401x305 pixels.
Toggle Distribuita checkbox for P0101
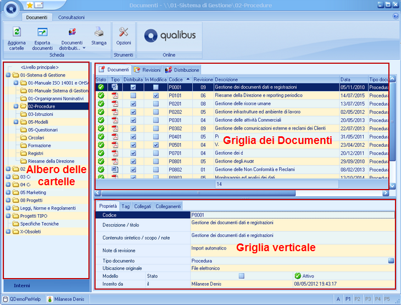(x=133, y=96)
